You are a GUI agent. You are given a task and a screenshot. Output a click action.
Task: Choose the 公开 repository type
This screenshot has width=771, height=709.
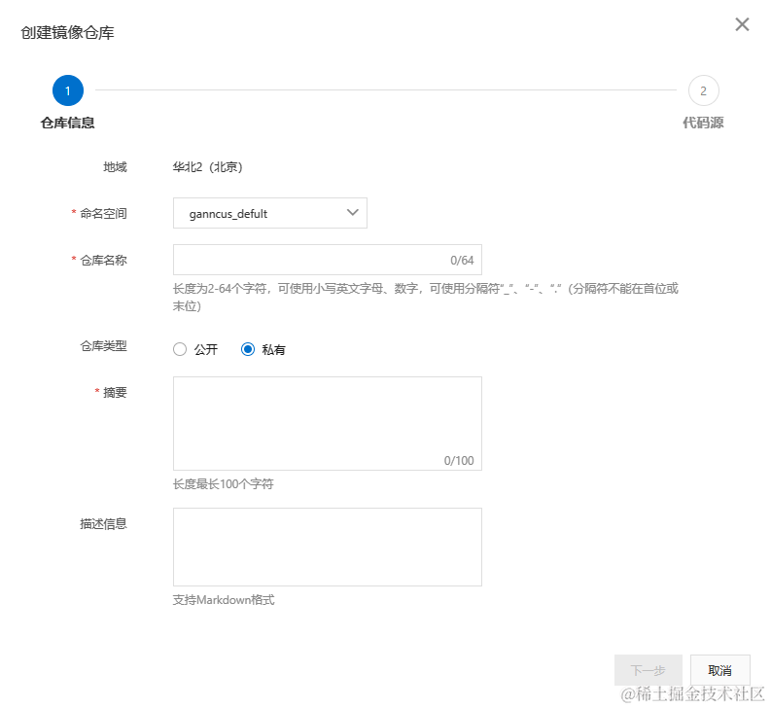pos(180,349)
